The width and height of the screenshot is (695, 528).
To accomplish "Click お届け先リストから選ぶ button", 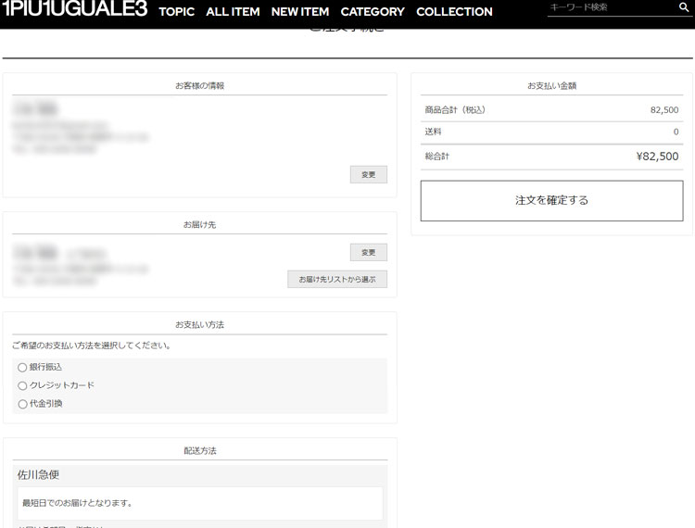I will [x=337, y=279].
